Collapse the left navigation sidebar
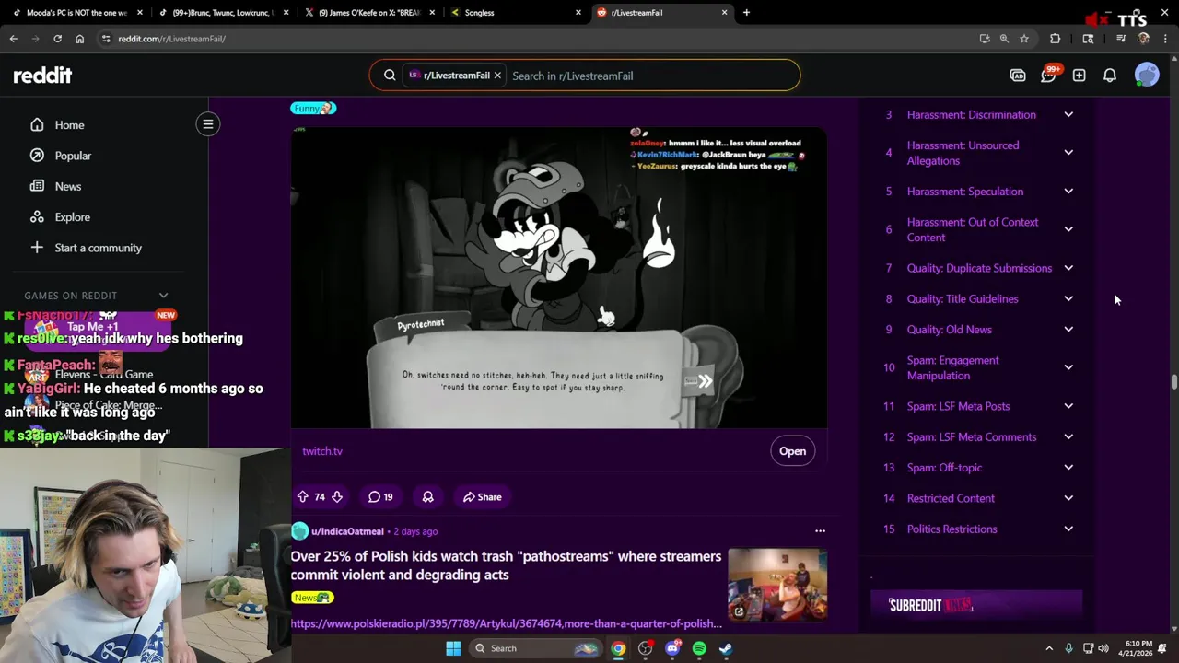Image resolution: width=1179 pixels, height=663 pixels. 208,124
